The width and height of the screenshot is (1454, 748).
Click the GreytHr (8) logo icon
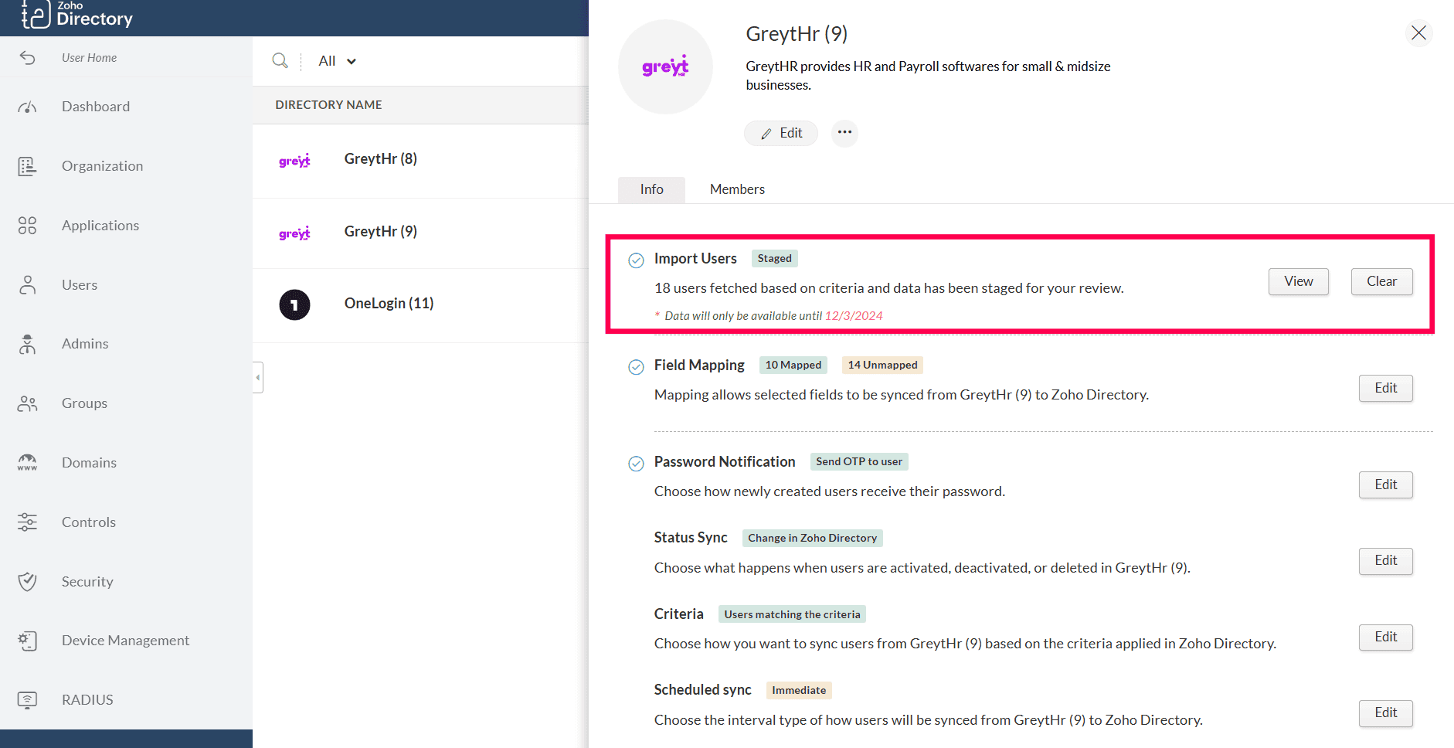click(294, 160)
